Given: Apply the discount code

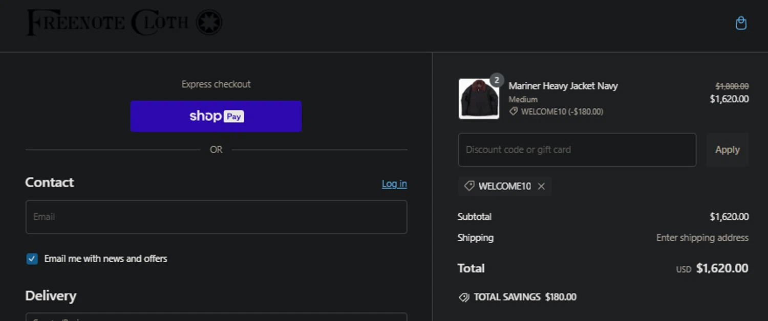Looking at the screenshot, I should [x=728, y=150].
